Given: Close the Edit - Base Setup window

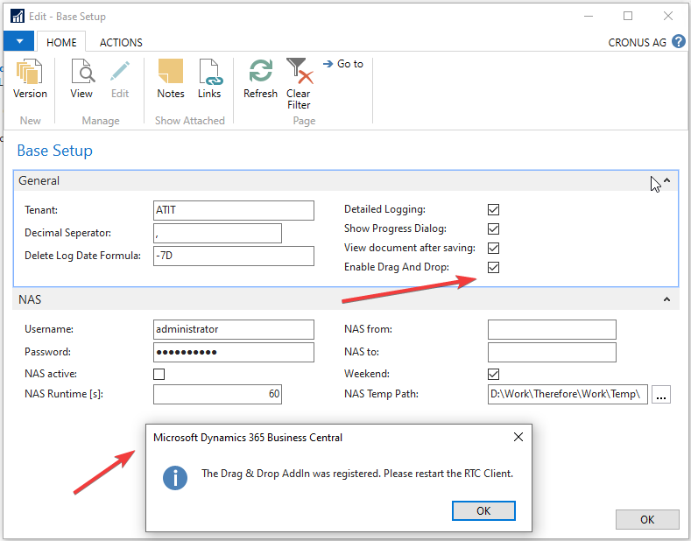Looking at the screenshot, I should [668, 17].
